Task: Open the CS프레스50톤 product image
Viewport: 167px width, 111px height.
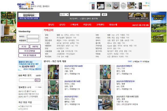Action: (x=53, y=86)
